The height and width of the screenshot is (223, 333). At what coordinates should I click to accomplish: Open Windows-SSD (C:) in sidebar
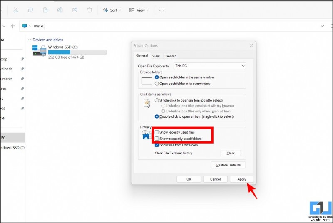[x=12, y=147]
